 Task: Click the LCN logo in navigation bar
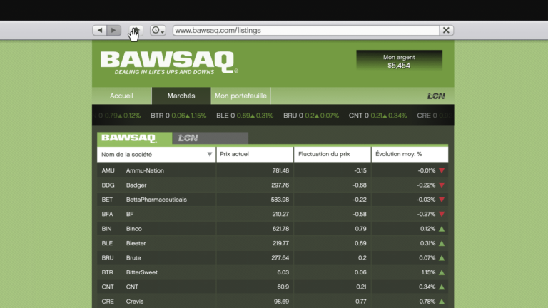pyautogui.click(x=435, y=96)
